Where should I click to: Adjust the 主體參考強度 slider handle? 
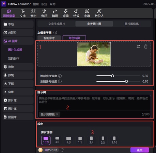126,81
